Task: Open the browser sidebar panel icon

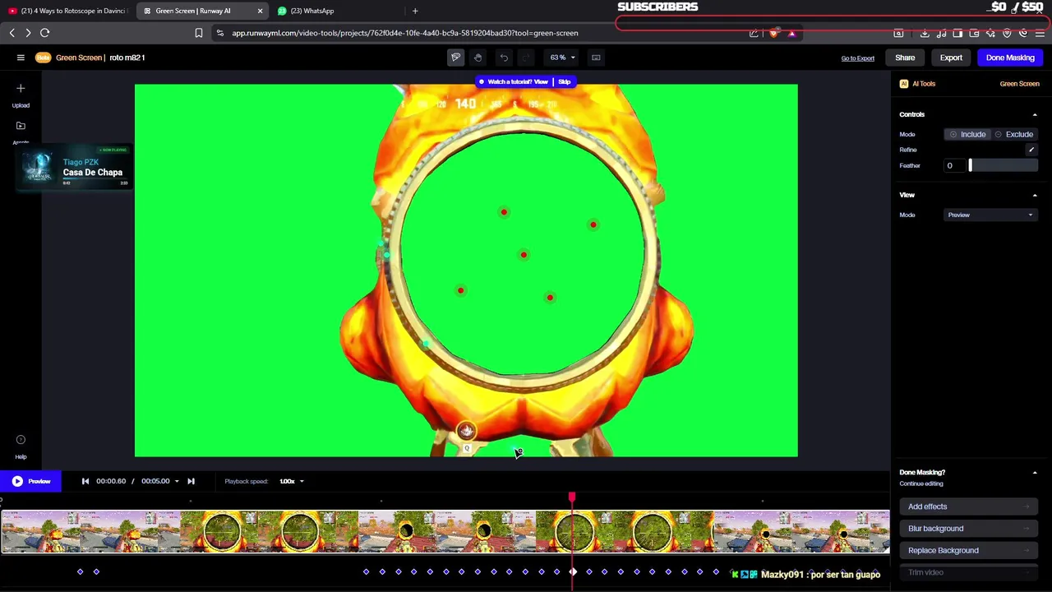Action: point(957,33)
